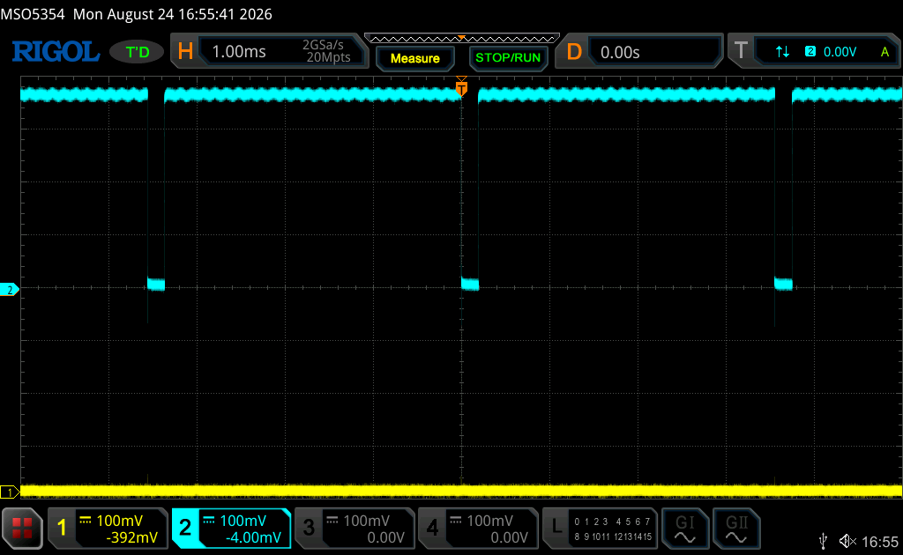
Task: Select channel 3 0.00V offset
Action: pyautogui.click(x=386, y=537)
